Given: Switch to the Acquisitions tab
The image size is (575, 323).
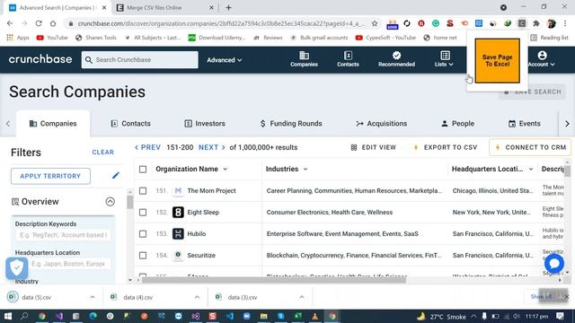Looking at the screenshot, I should click(x=381, y=124).
